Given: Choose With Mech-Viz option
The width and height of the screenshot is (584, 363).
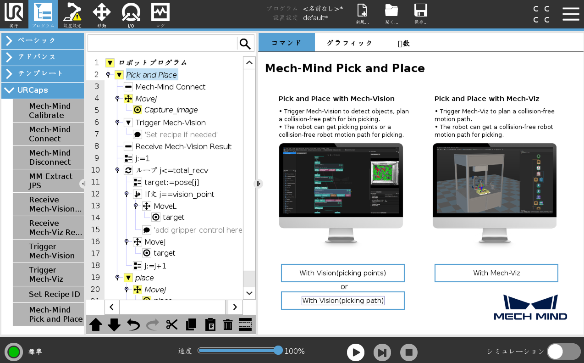Looking at the screenshot, I should tap(496, 273).
